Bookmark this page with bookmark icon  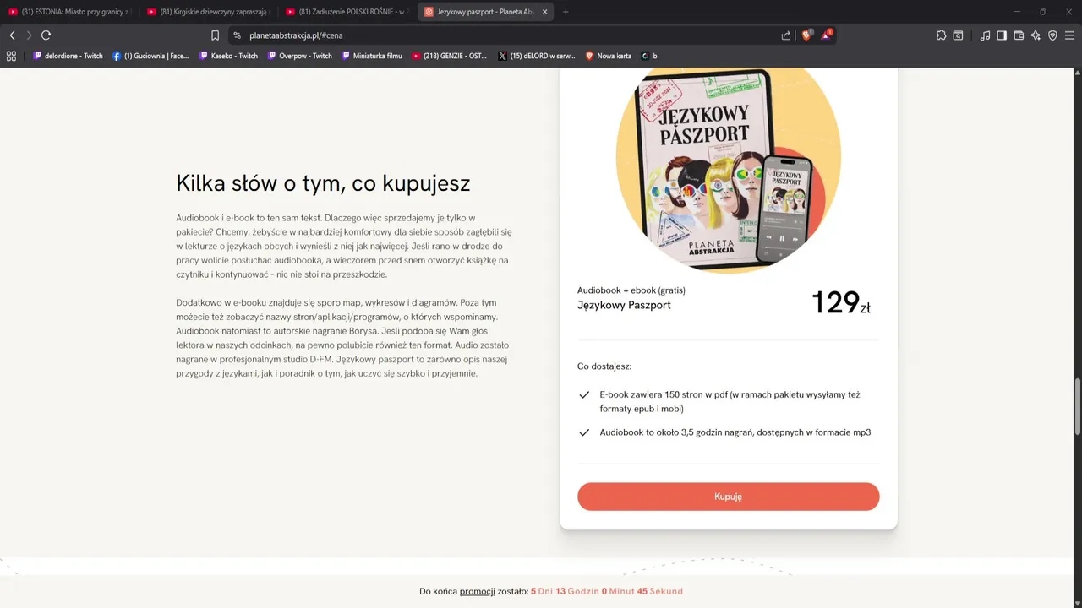[215, 35]
